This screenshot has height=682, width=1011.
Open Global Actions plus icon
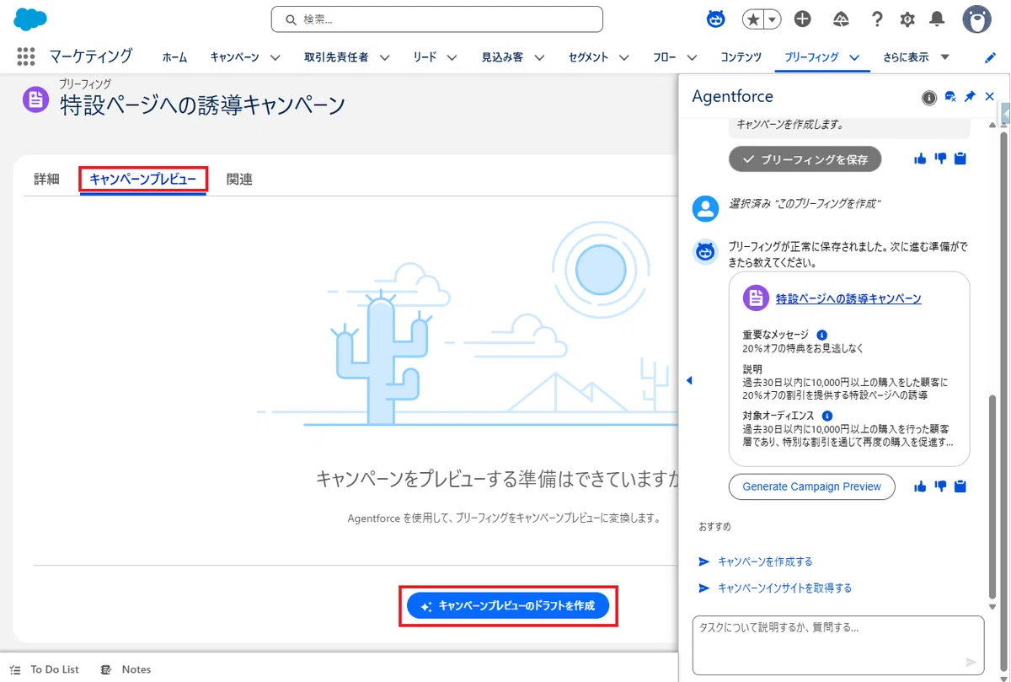(803, 19)
